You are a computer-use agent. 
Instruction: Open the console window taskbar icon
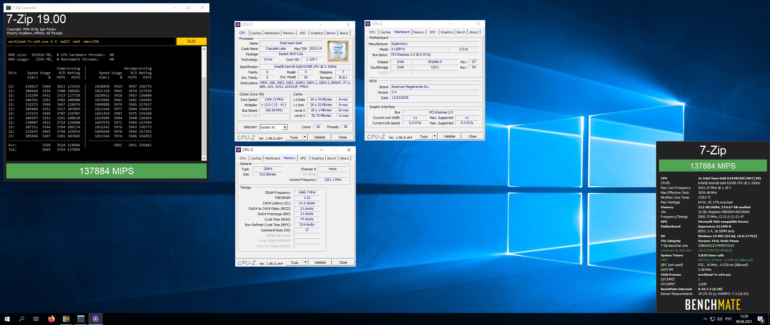pos(81,319)
